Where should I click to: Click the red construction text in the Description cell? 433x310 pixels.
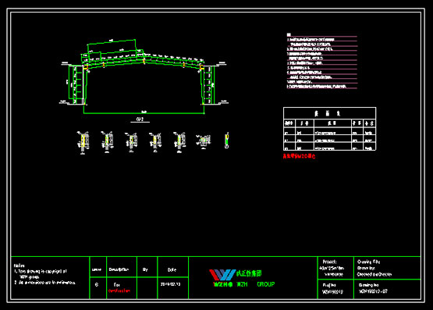[119, 291]
